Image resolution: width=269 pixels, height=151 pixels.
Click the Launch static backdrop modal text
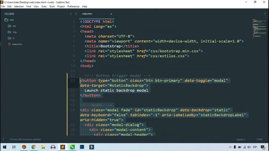[x=116, y=91]
